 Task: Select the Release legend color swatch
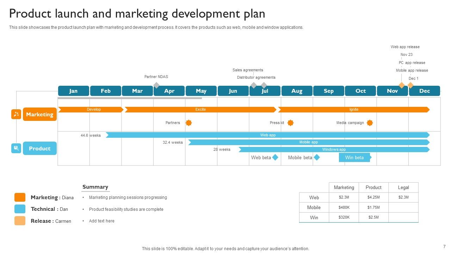(x=19, y=220)
